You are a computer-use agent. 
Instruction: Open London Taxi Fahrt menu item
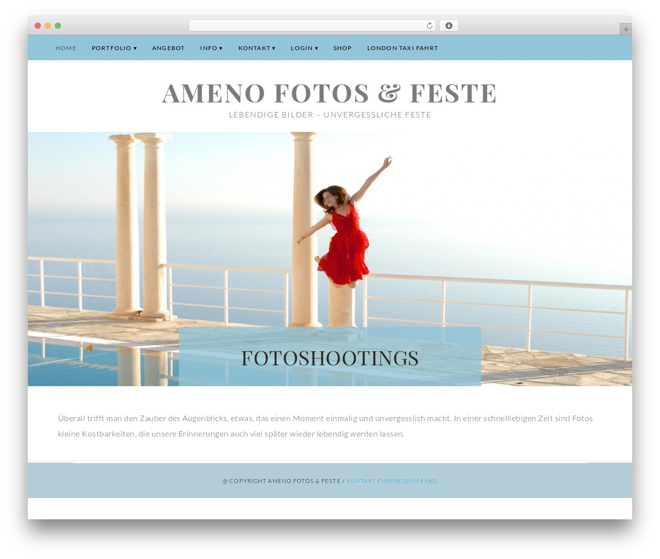(403, 48)
